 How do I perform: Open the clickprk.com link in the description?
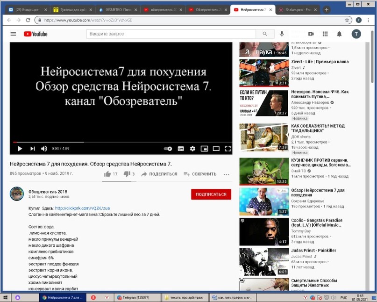click(x=83, y=208)
